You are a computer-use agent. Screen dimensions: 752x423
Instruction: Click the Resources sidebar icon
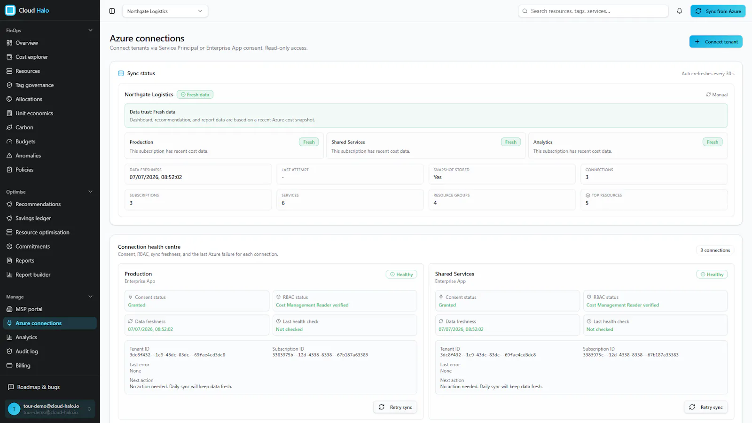coord(9,71)
